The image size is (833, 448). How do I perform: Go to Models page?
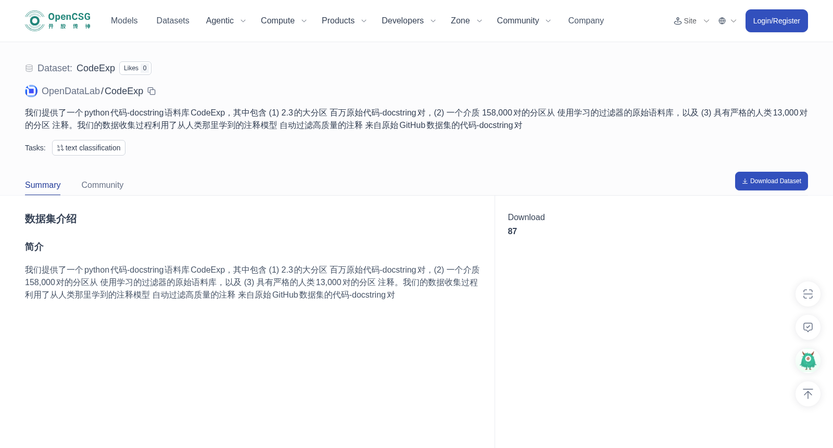(124, 21)
